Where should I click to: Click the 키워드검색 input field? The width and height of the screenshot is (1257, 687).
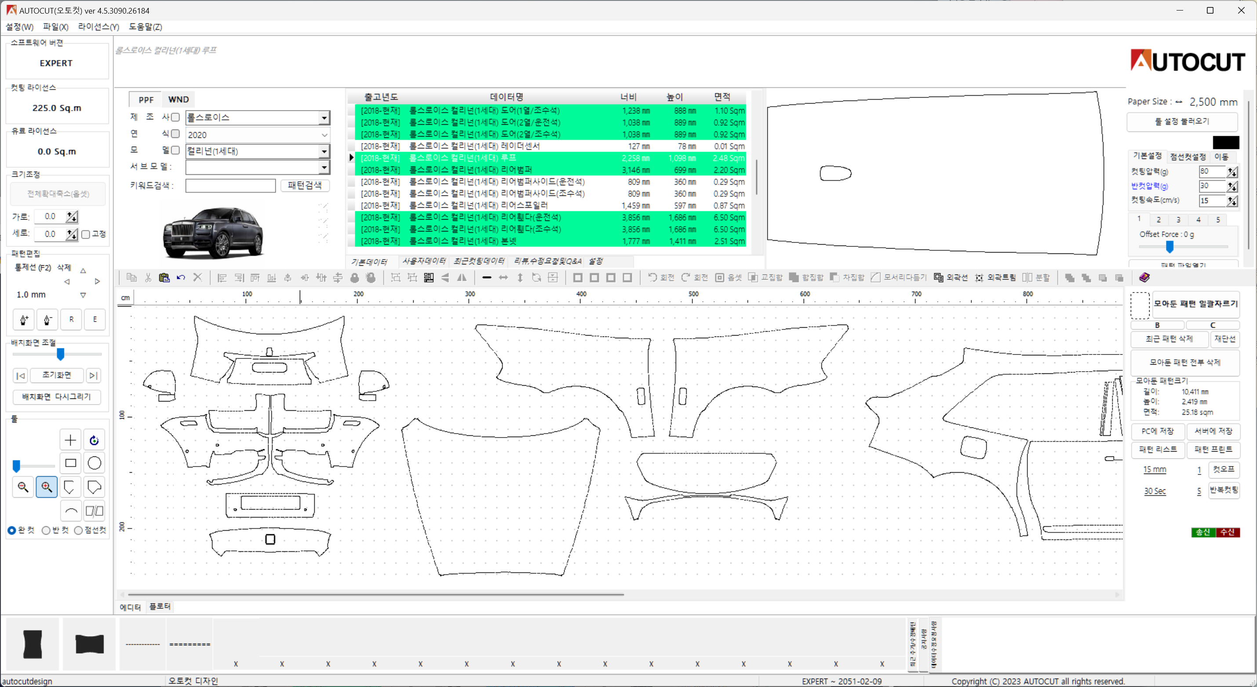pos(230,185)
